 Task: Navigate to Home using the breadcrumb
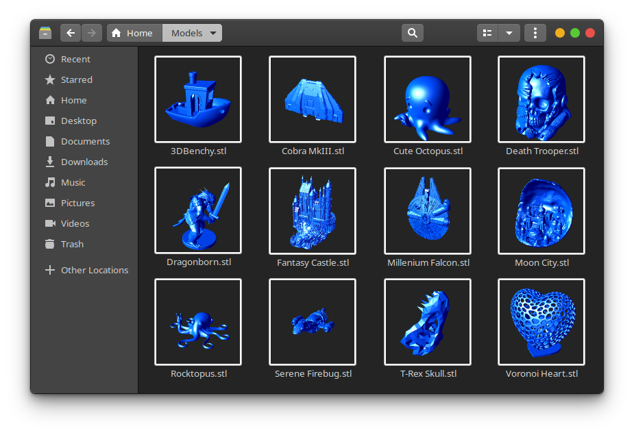click(132, 32)
